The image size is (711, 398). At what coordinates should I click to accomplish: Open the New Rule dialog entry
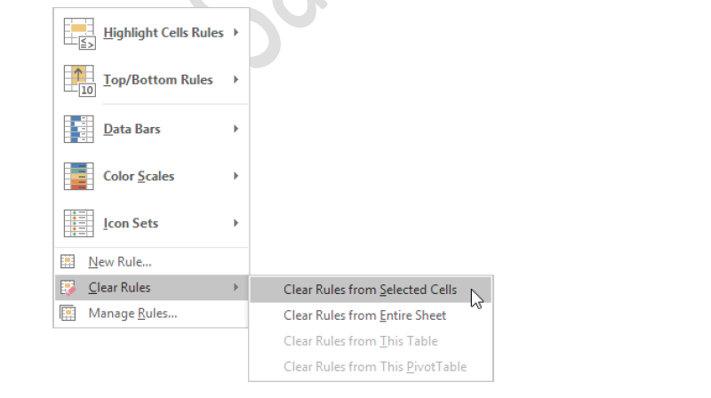click(x=120, y=262)
